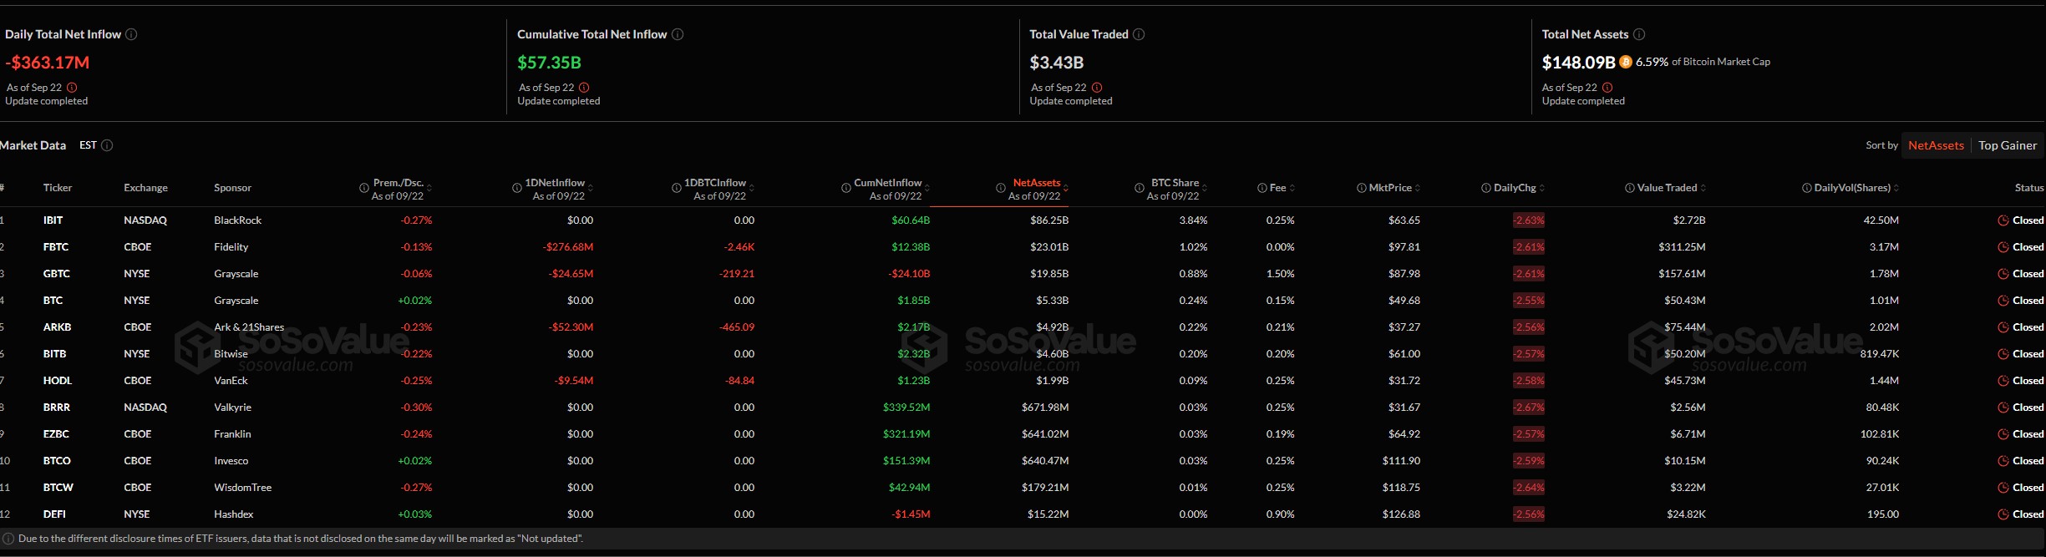Click WisdomTree sponsor name

click(242, 488)
